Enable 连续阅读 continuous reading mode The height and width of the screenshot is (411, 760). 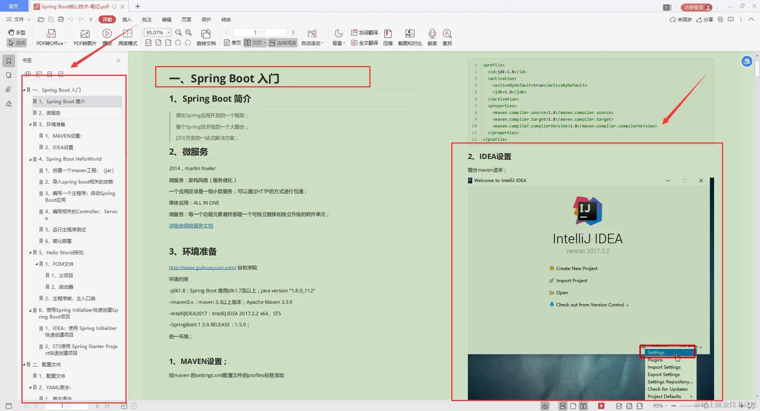[282, 43]
